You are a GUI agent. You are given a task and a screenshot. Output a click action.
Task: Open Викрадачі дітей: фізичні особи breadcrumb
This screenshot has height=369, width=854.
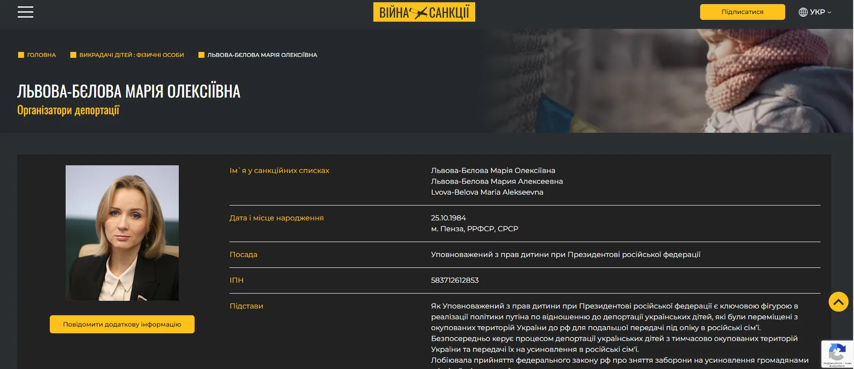131,55
